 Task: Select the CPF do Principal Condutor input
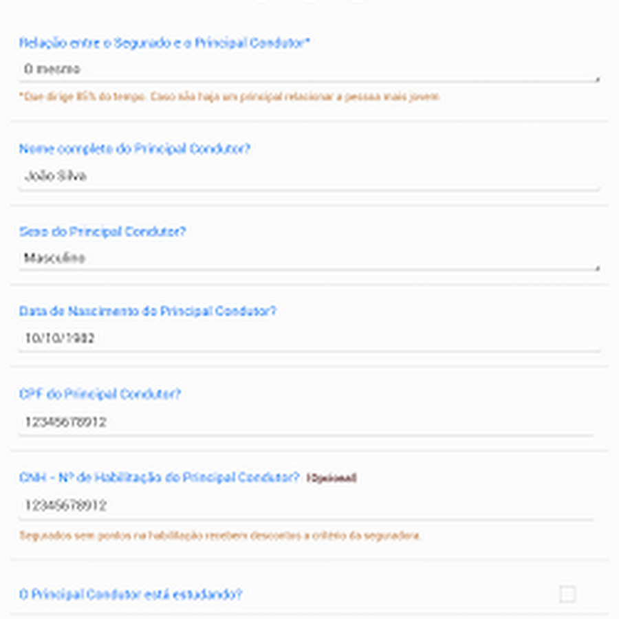coord(306,422)
